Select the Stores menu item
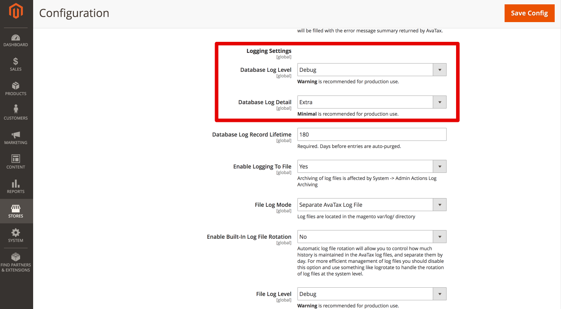The width and height of the screenshot is (561, 309). pyautogui.click(x=16, y=211)
